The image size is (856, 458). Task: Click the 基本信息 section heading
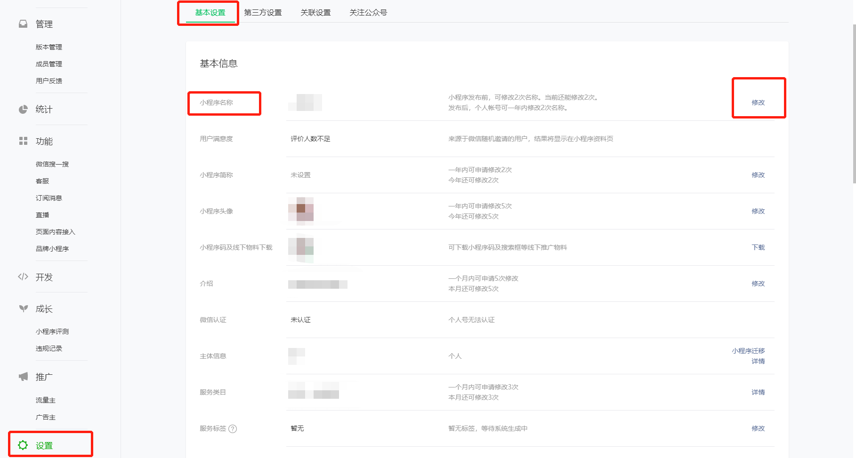pyautogui.click(x=218, y=63)
